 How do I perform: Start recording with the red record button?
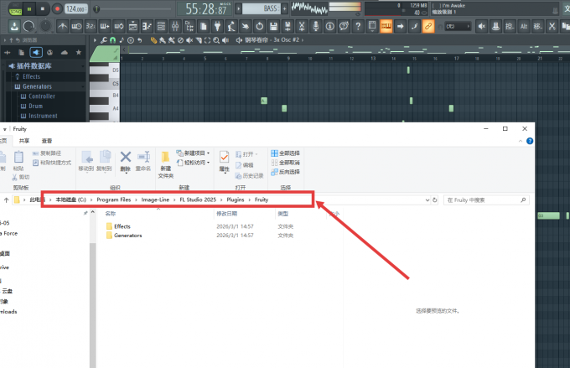point(57,8)
